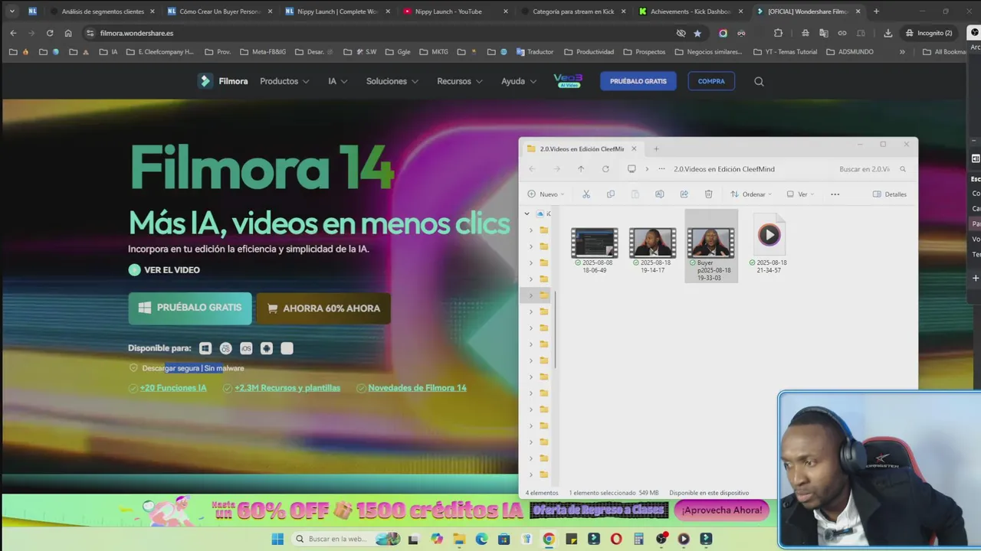Open the ADSMUNDO bookmarks folder
Viewport: 981px width, 551px height.
point(850,52)
